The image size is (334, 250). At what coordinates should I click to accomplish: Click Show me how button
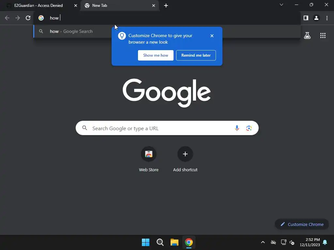click(156, 55)
